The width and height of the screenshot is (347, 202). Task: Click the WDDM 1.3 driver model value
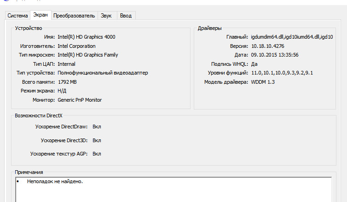(x=264, y=82)
